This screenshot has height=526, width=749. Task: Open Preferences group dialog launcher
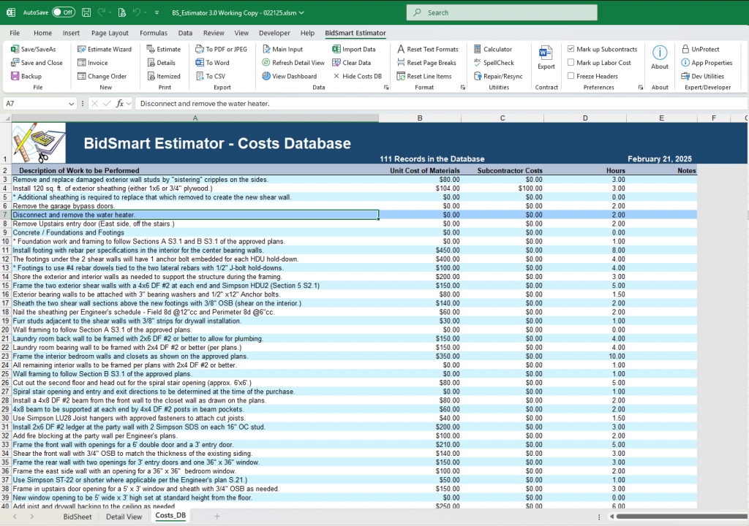click(x=641, y=88)
